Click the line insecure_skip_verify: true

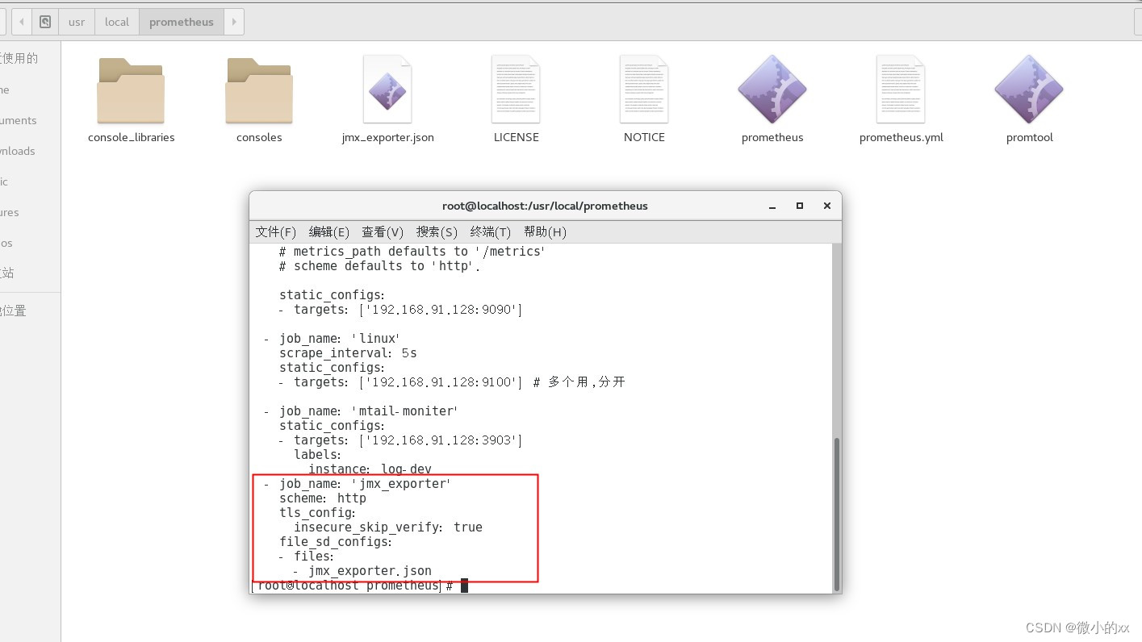(388, 527)
